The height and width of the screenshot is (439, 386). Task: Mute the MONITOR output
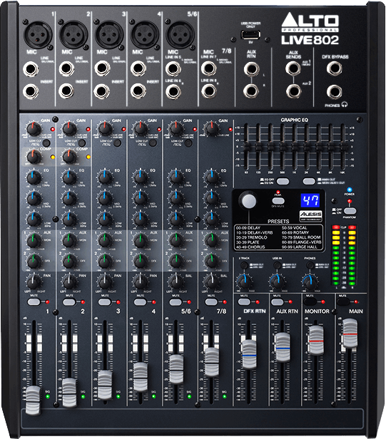click(310, 302)
